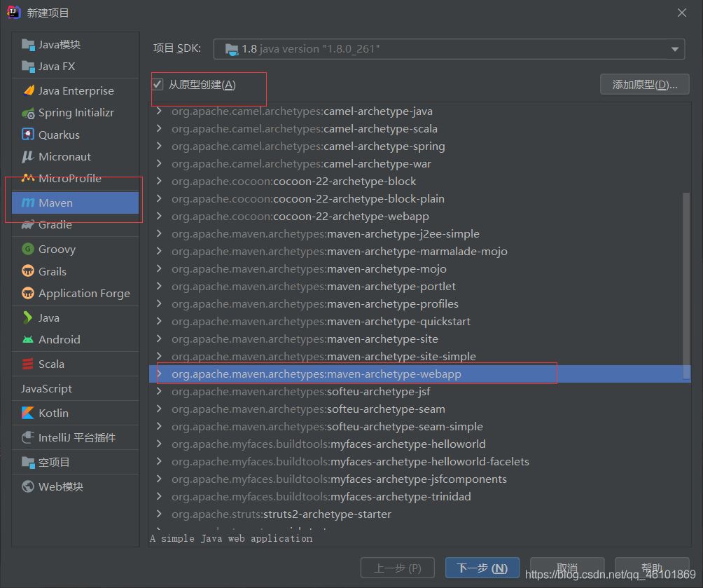Select myfaces-archetype-trinidad row
The image size is (703, 588).
419,496
